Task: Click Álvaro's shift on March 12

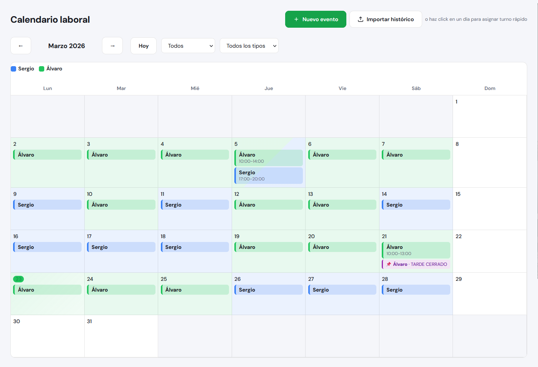Action: 268,204
